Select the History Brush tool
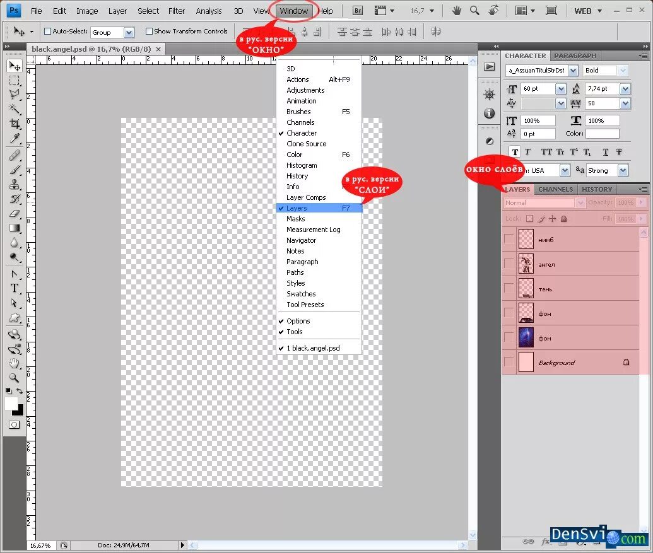Viewport: 653px width, 553px height. [x=15, y=199]
